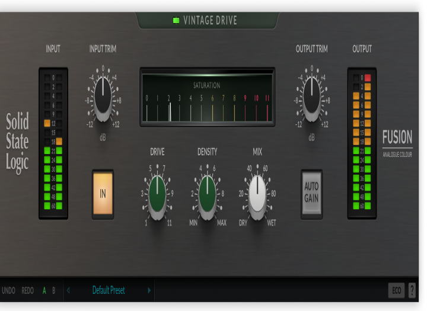
Task: Select the A preset slot
Action: tap(44, 291)
